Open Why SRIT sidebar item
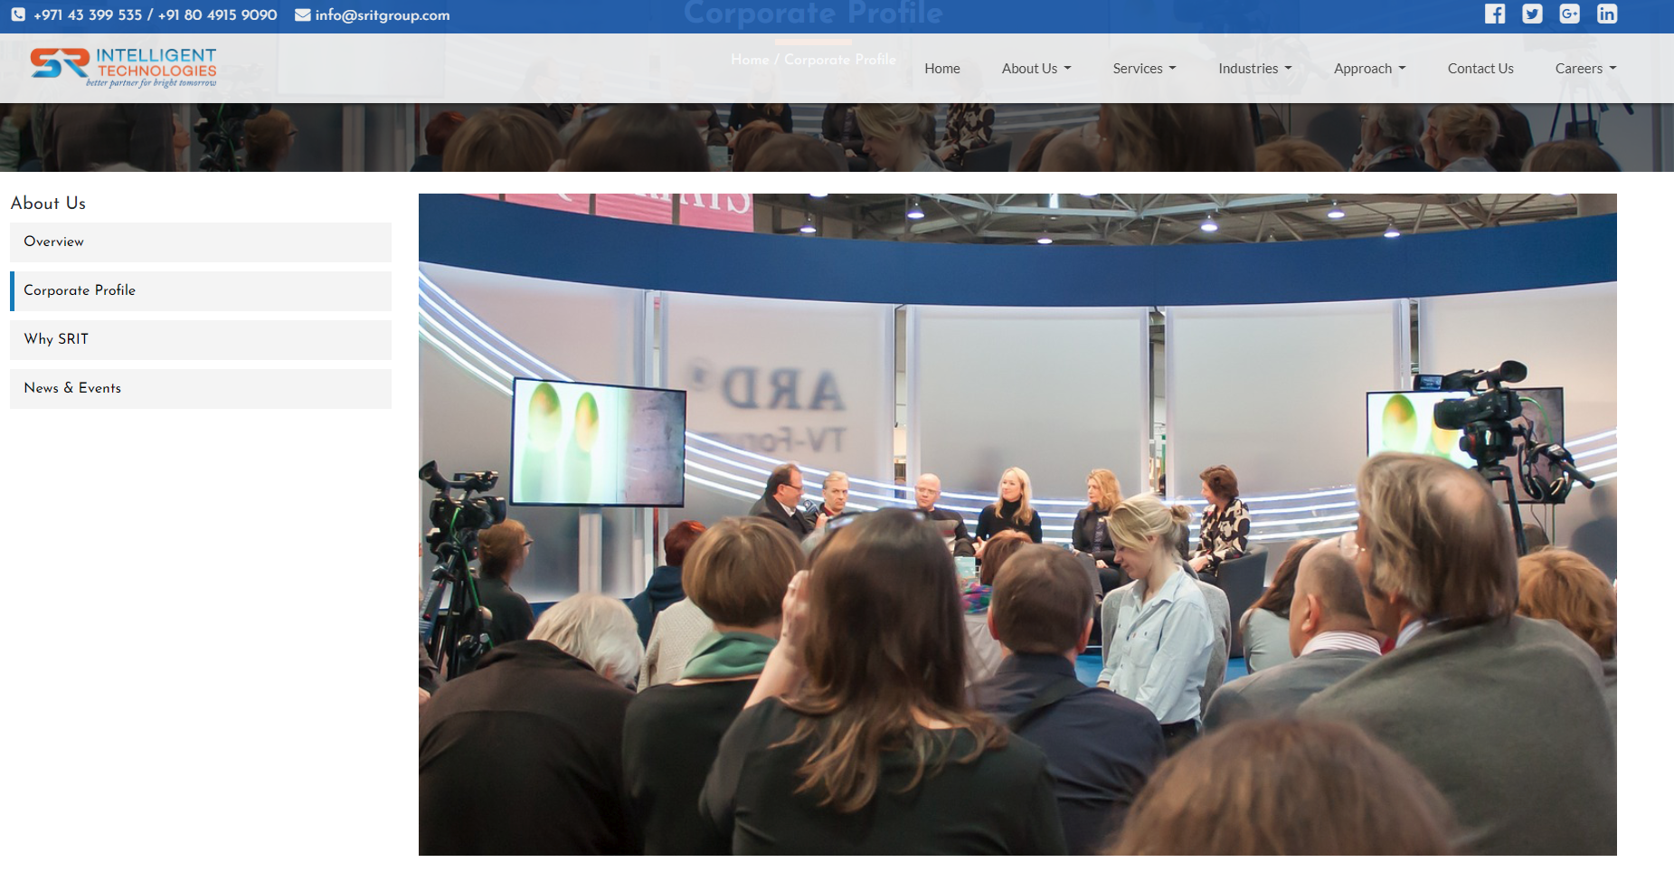This screenshot has width=1674, height=872. pos(201,339)
